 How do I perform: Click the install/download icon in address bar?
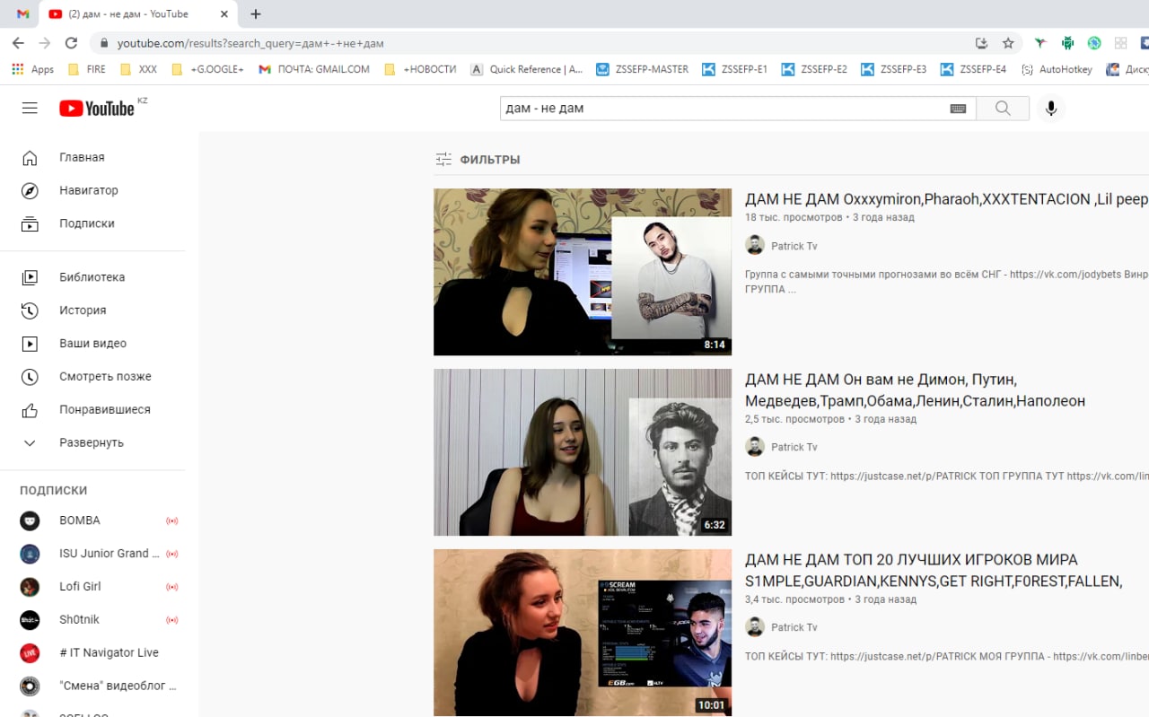[981, 43]
